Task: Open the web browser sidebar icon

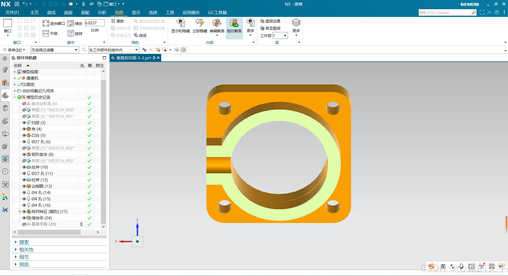Action: tap(5, 159)
